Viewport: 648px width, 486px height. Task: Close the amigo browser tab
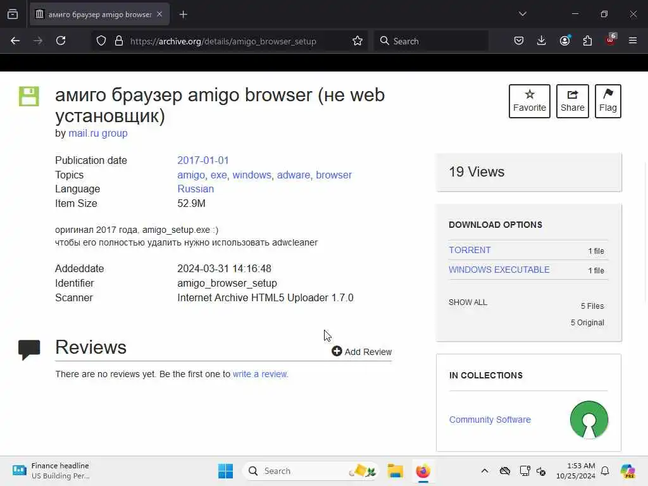[x=159, y=14]
